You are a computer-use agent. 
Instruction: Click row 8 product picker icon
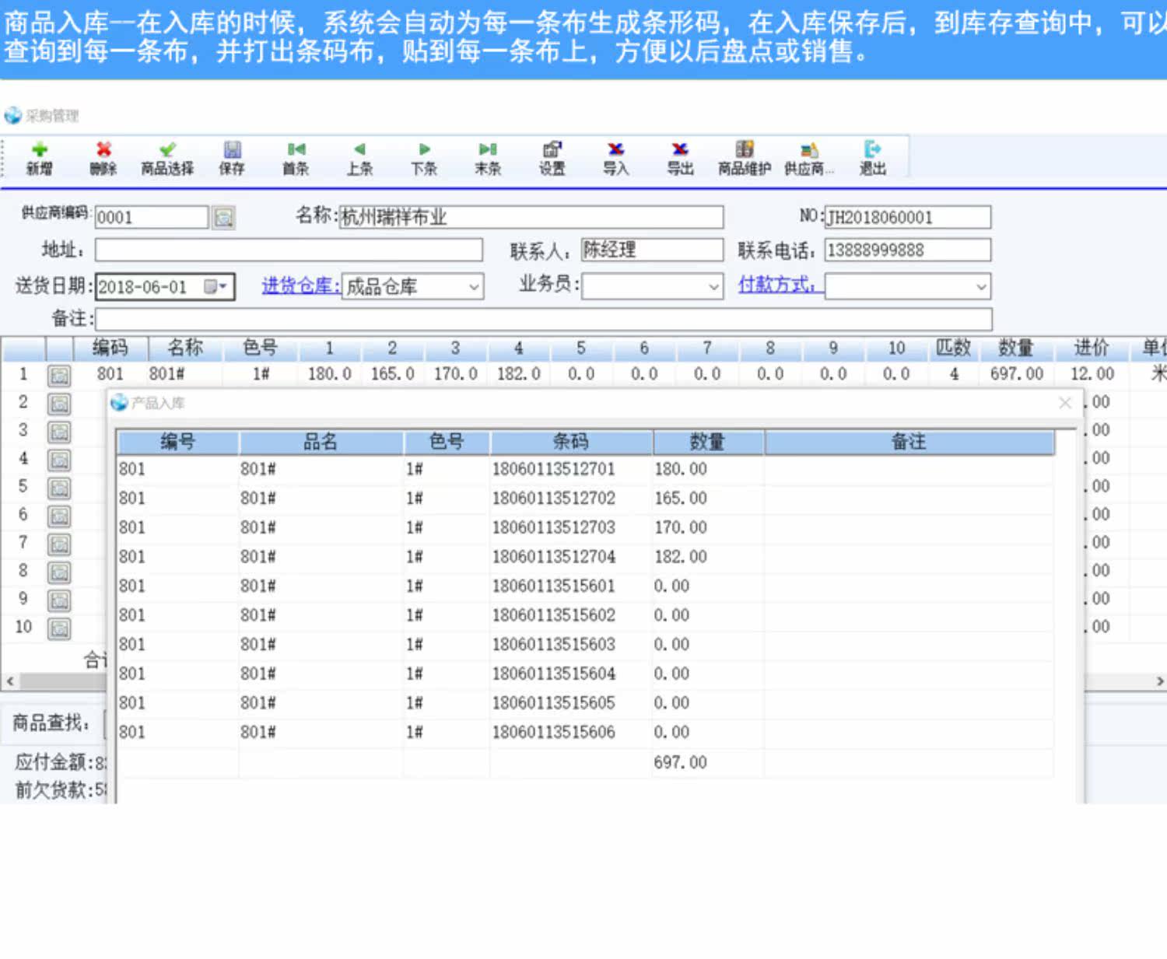(x=59, y=572)
